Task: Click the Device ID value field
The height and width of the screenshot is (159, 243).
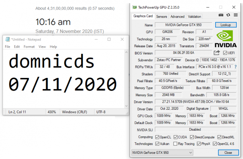Action: (218, 60)
